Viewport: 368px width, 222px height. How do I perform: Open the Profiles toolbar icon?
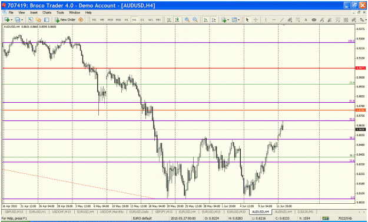click(x=17, y=20)
